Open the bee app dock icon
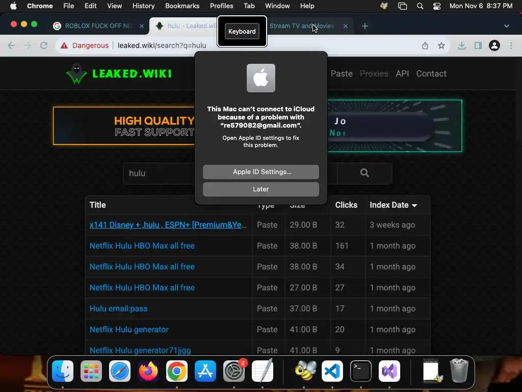Viewport: 522px width, 392px height. pyautogui.click(x=305, y=371)
